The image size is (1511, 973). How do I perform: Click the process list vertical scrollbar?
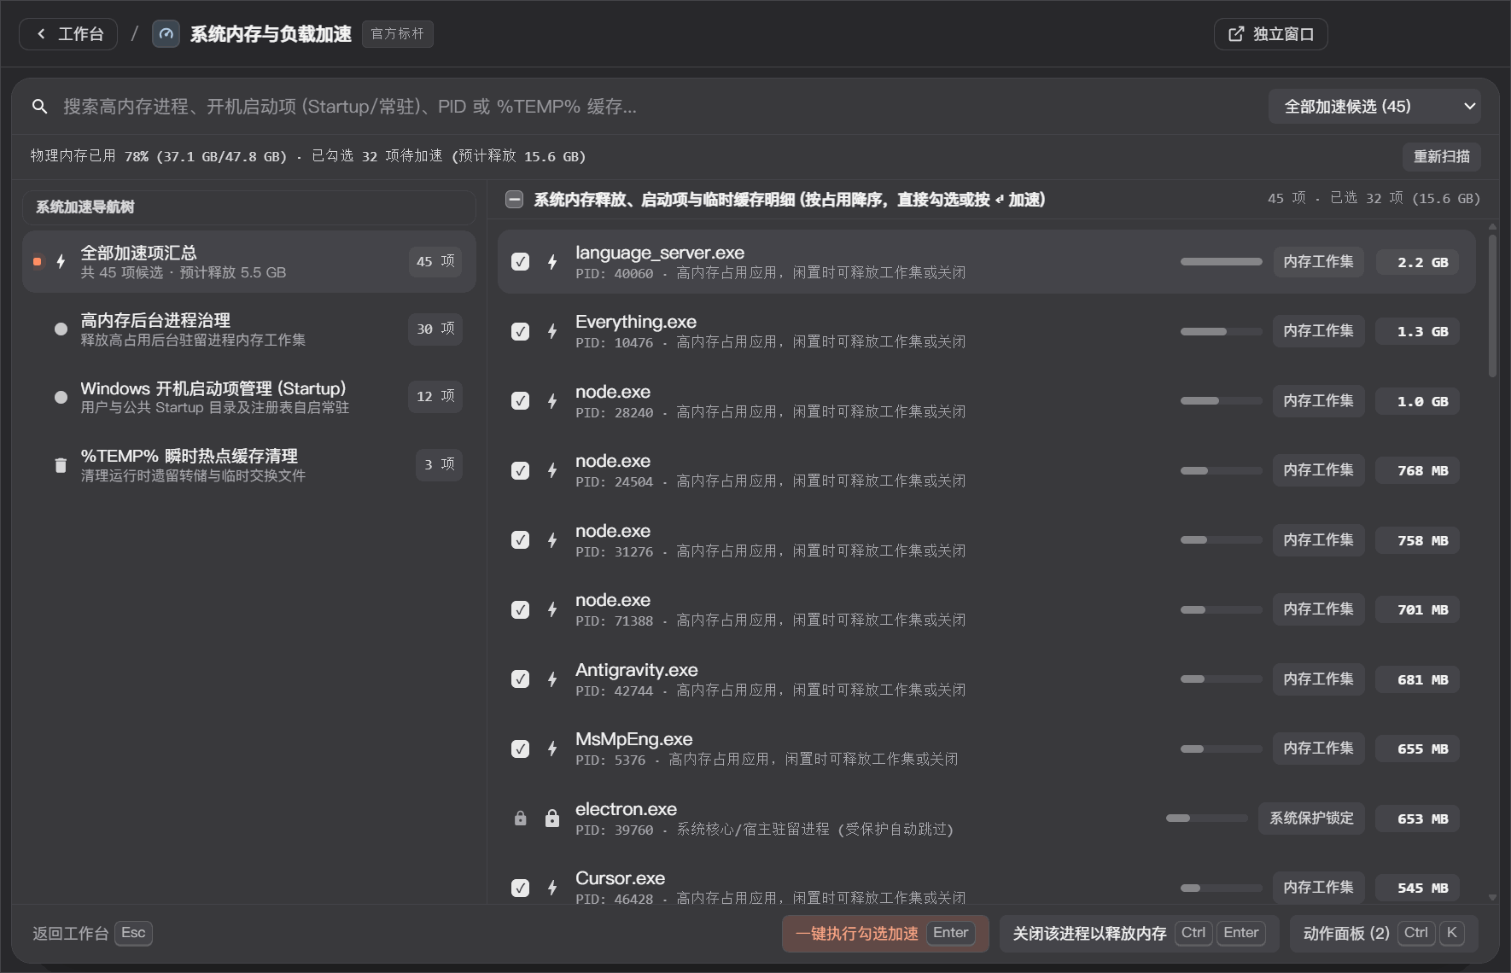(x=1492, y=306)
